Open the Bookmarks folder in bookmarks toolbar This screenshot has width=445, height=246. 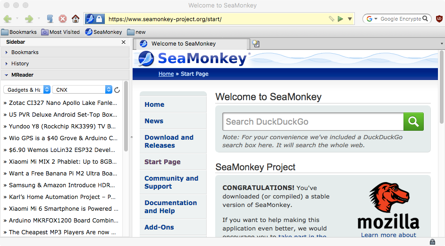19,32
